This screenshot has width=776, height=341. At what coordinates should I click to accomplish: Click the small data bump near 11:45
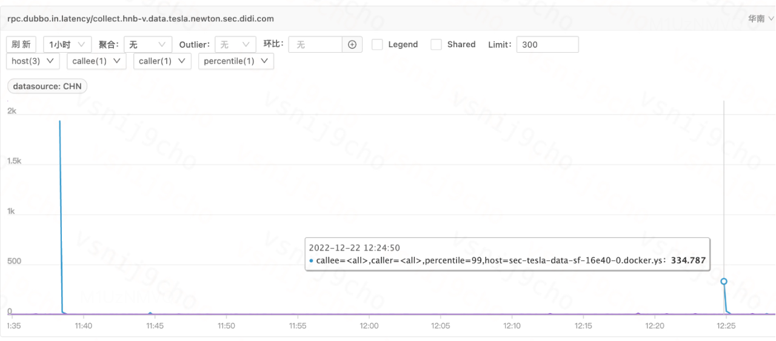coord(150,313)
